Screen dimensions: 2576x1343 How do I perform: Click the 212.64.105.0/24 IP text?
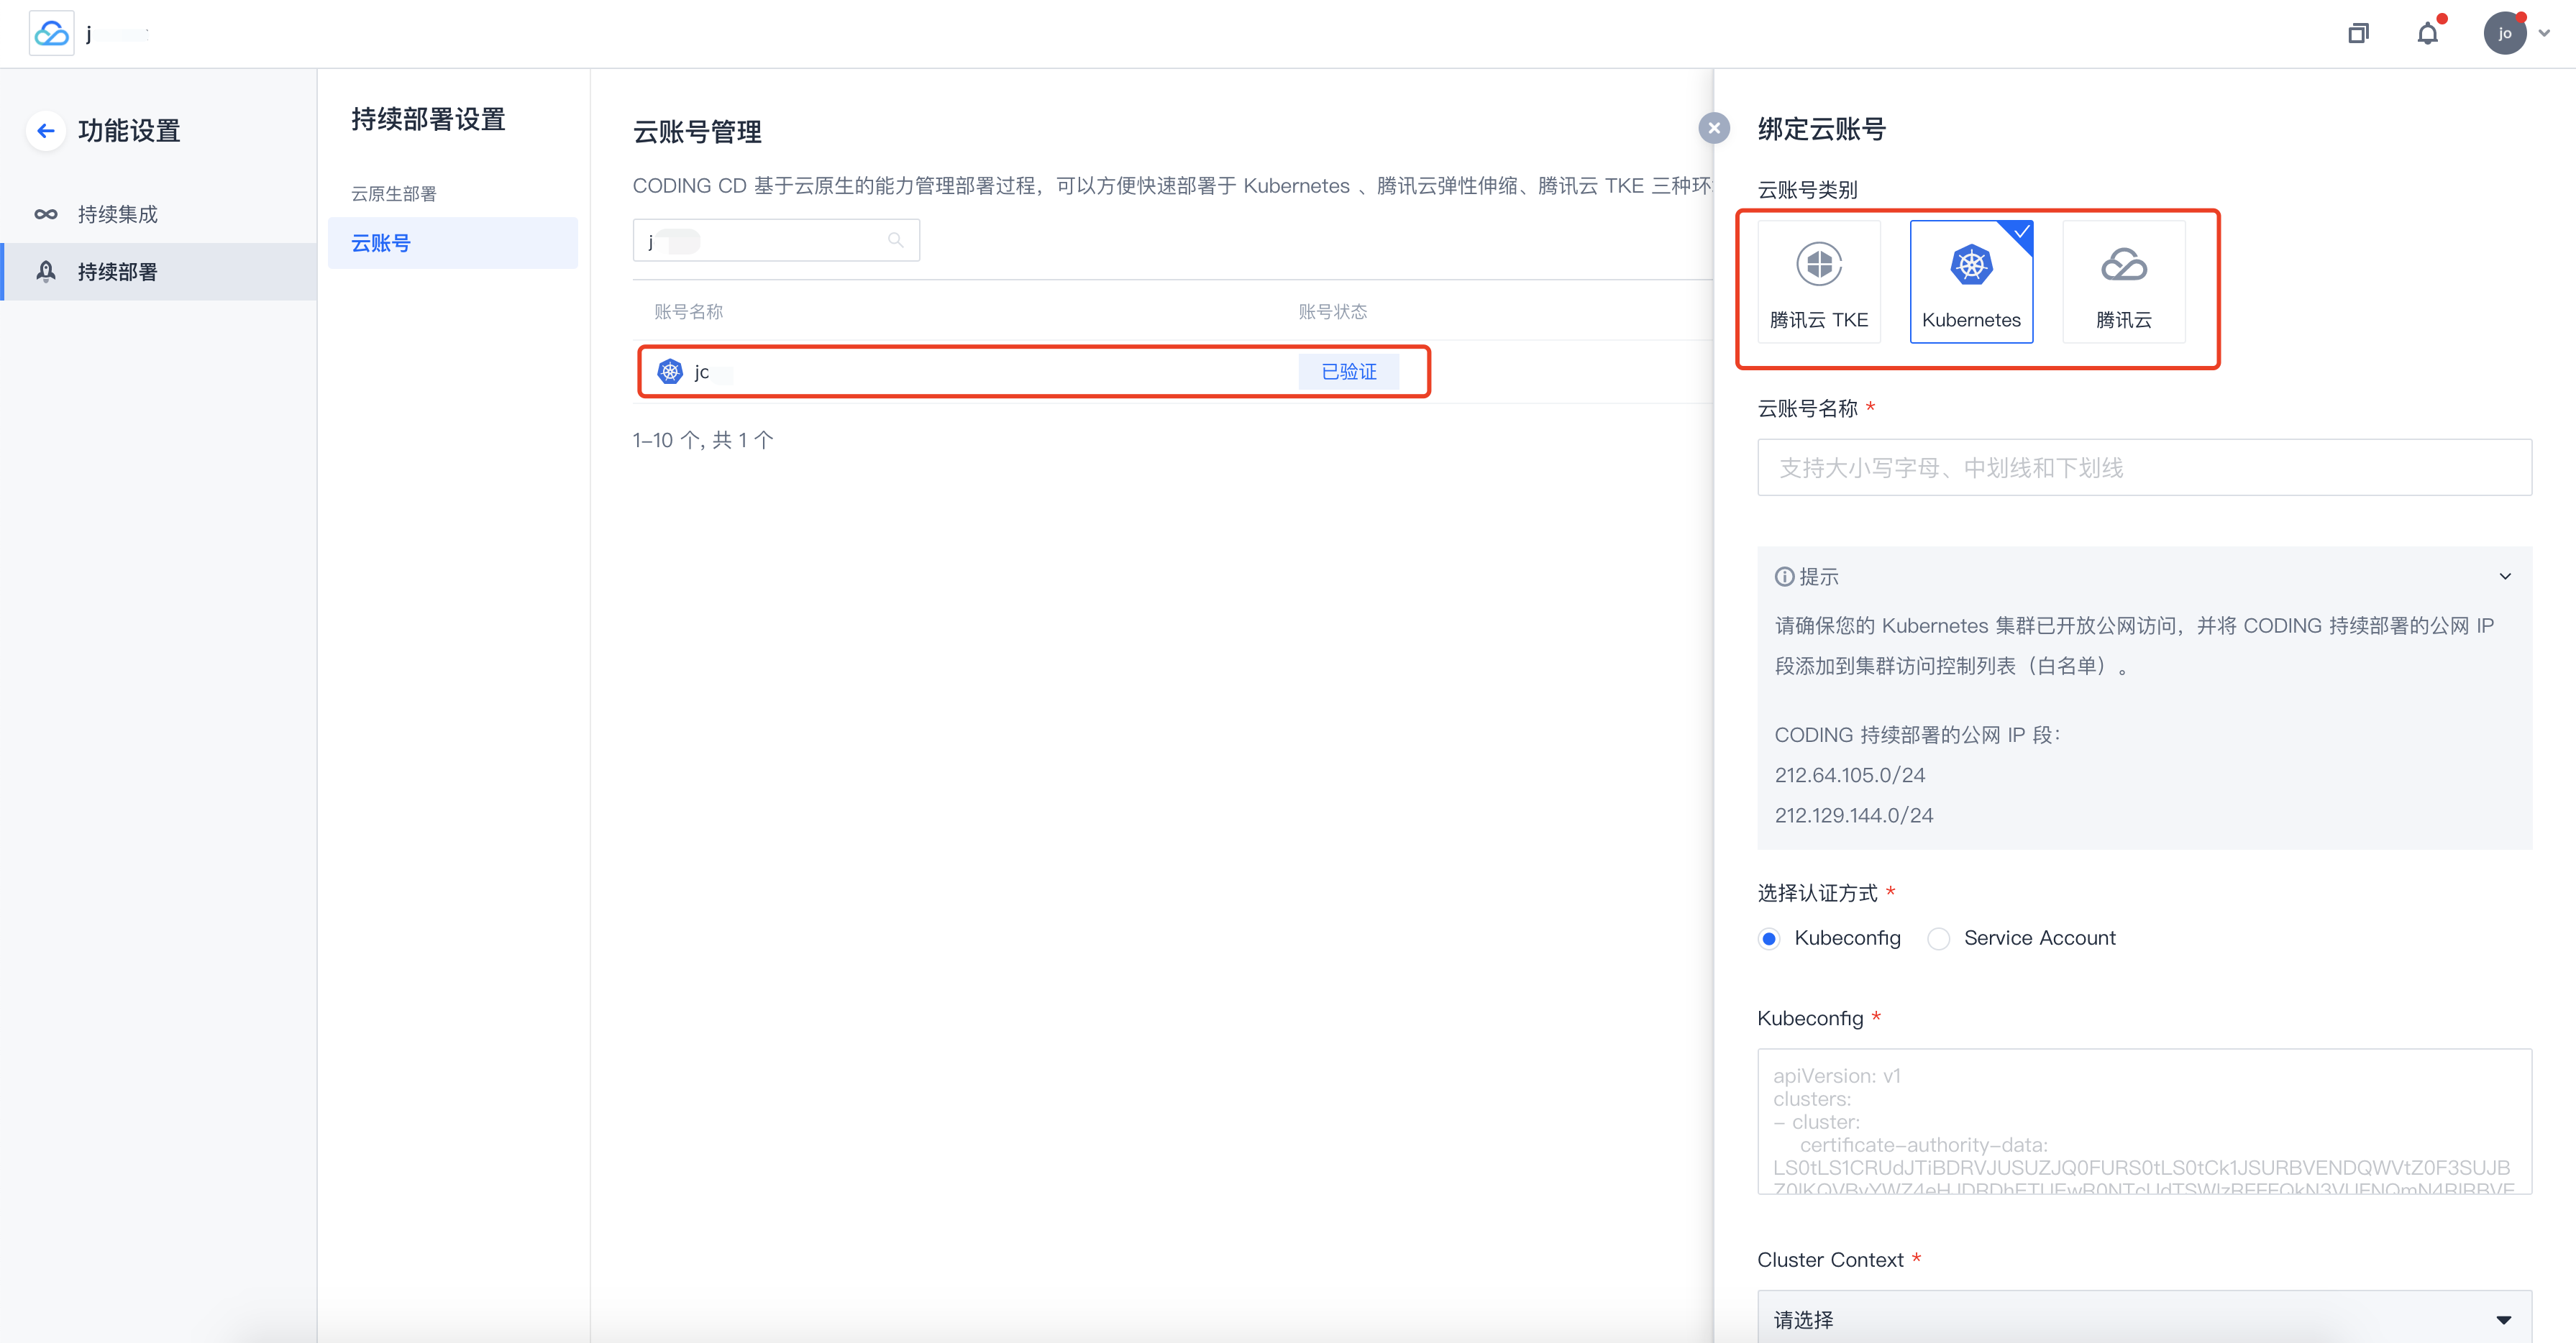point(1849,775)
